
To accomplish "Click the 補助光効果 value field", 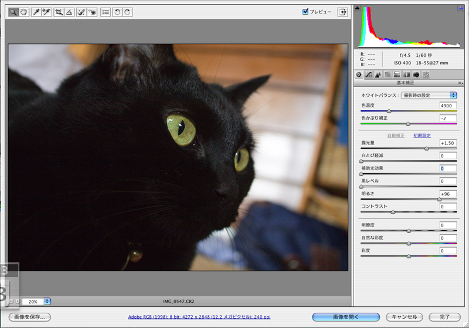I will tap(448, 168).
